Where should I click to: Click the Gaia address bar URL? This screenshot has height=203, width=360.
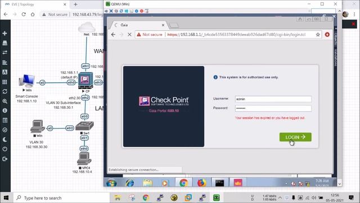(x=236, y=34)
